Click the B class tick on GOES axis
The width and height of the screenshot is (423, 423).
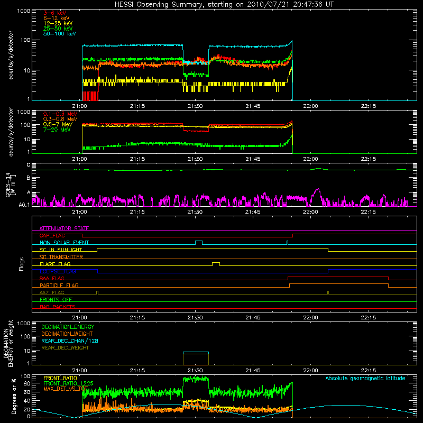[x=29, y=178]
